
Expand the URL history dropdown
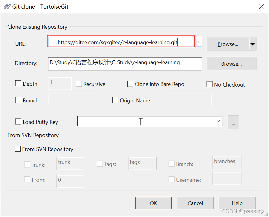pyautogui.click(x=198, y=41)
